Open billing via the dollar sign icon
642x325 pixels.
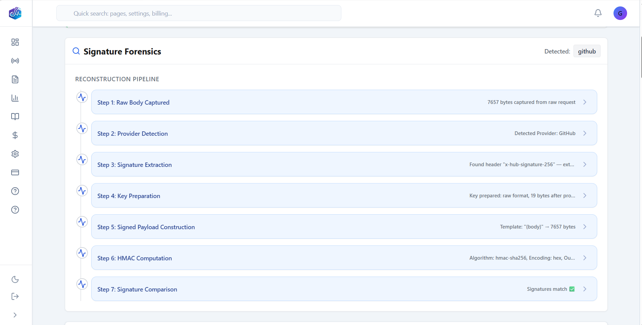coord(15,135)
